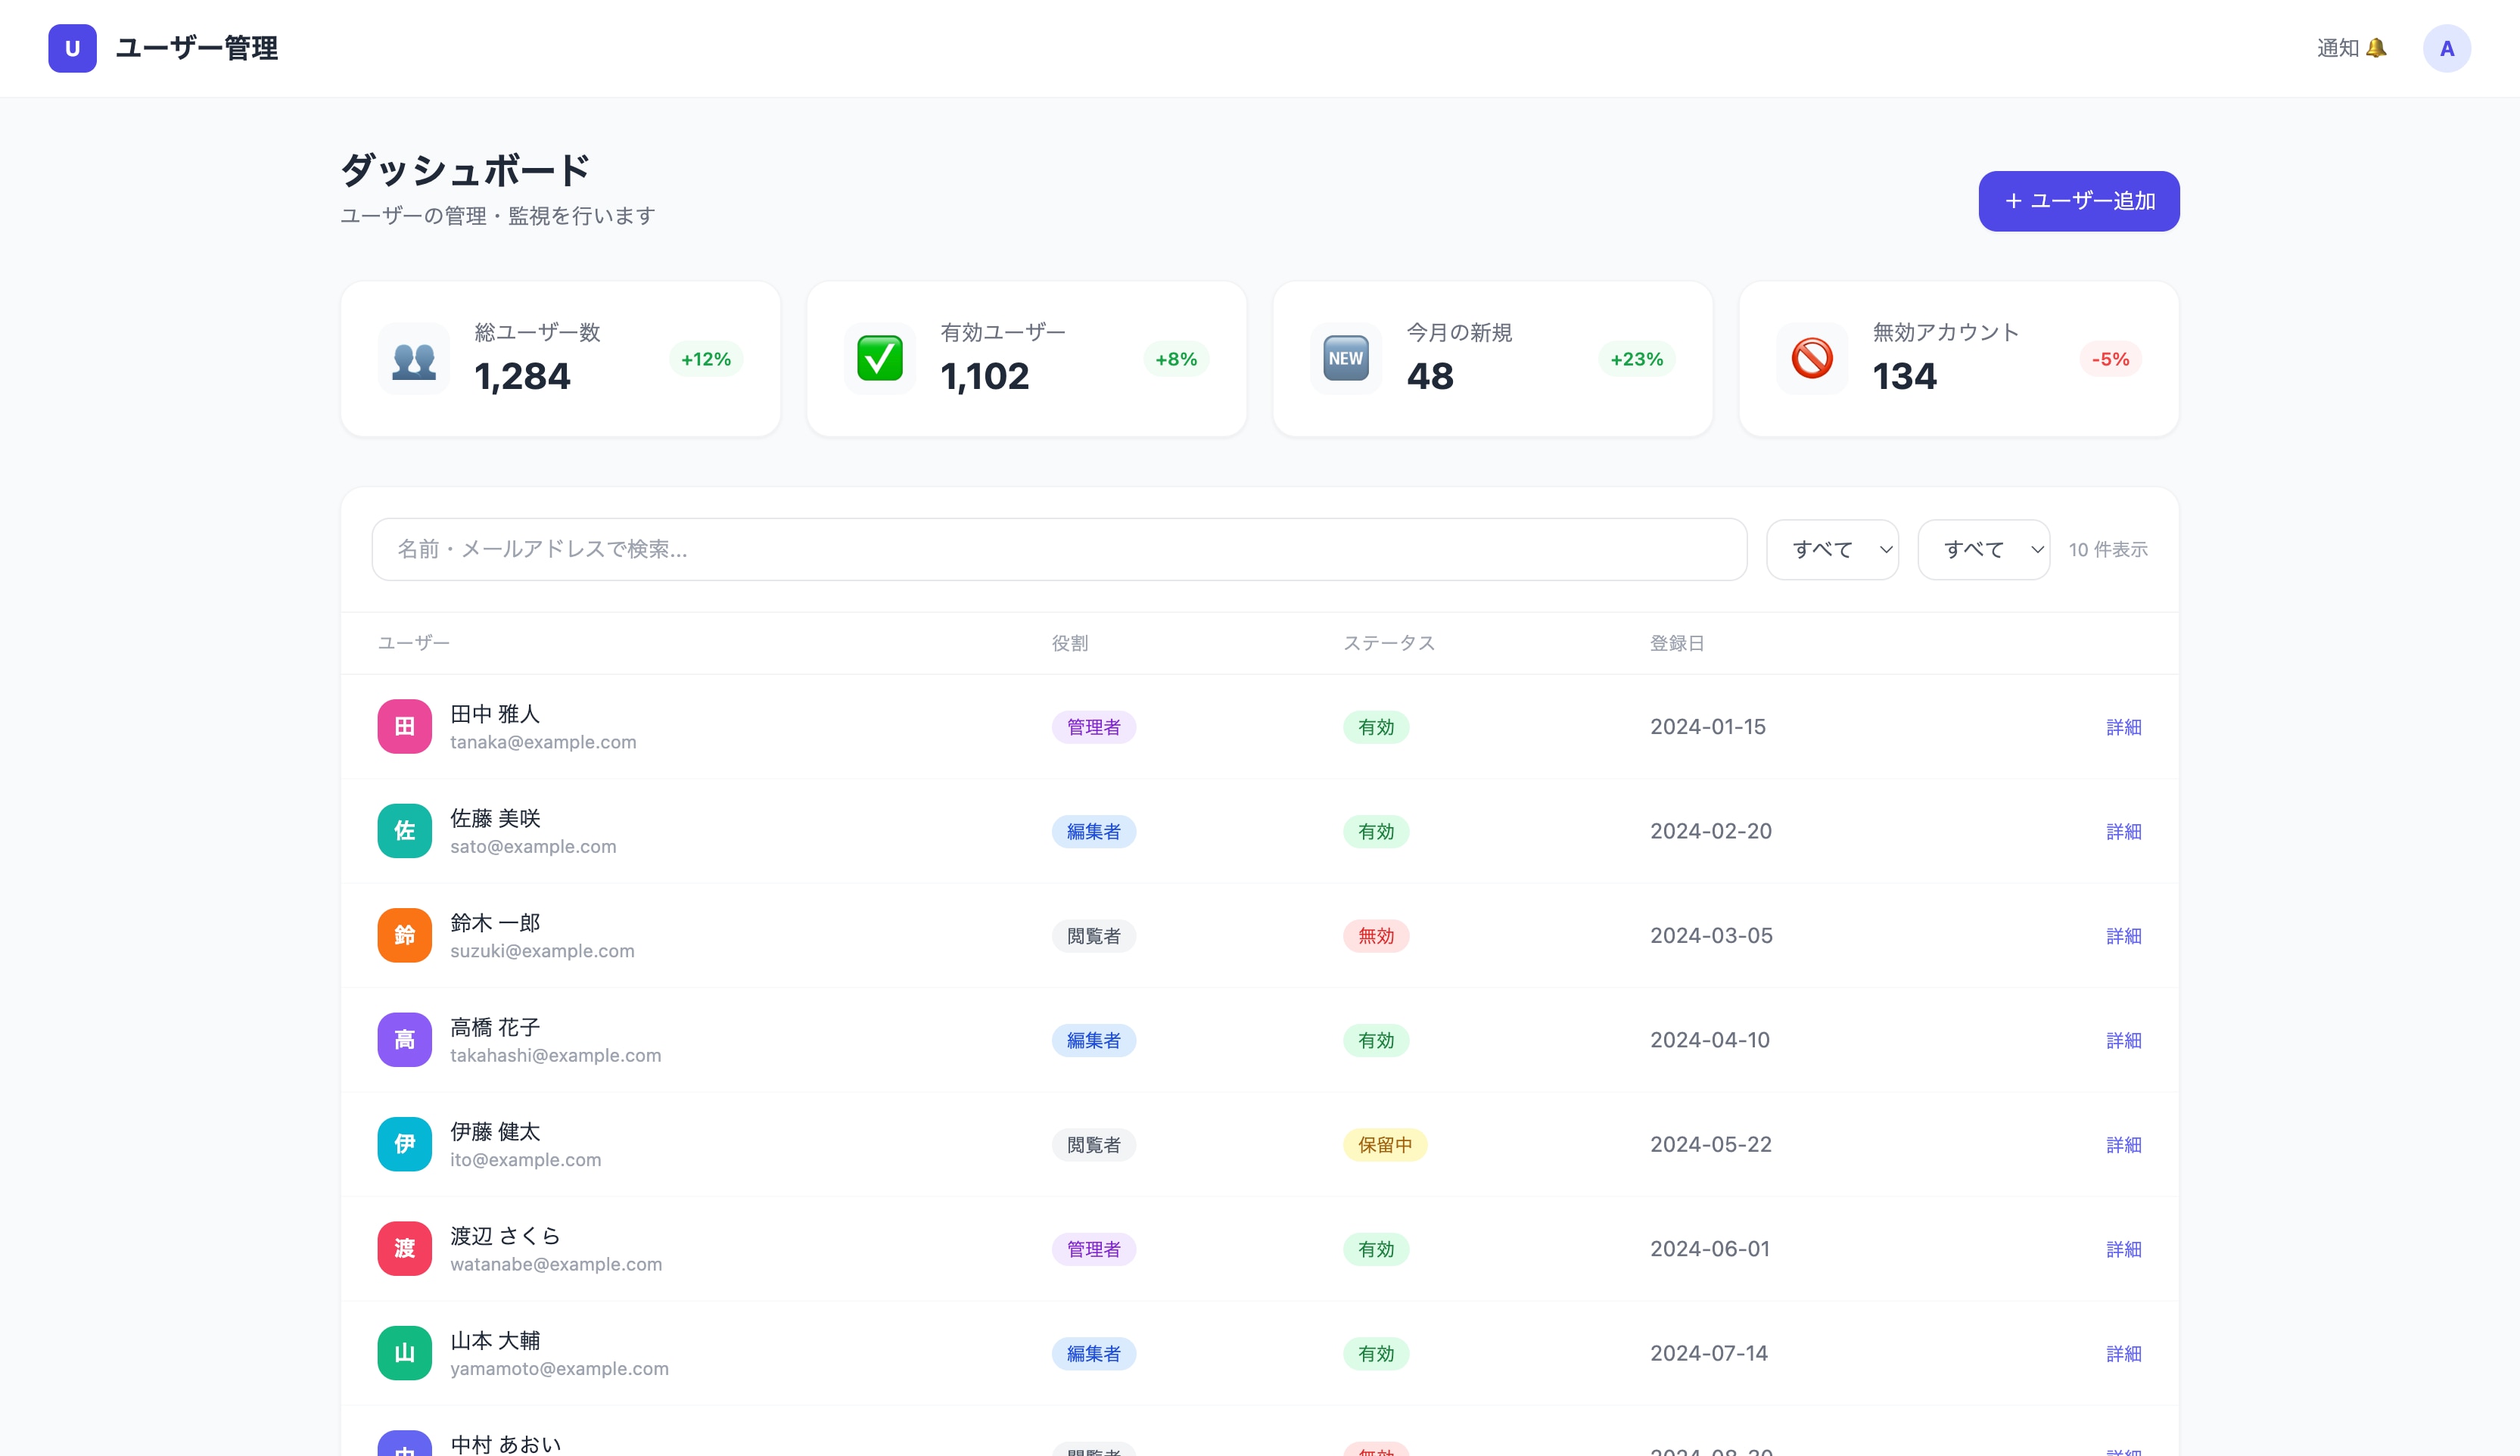Click the ユーザー追加 button
2520x1456 pixels.
[2078, 201]
